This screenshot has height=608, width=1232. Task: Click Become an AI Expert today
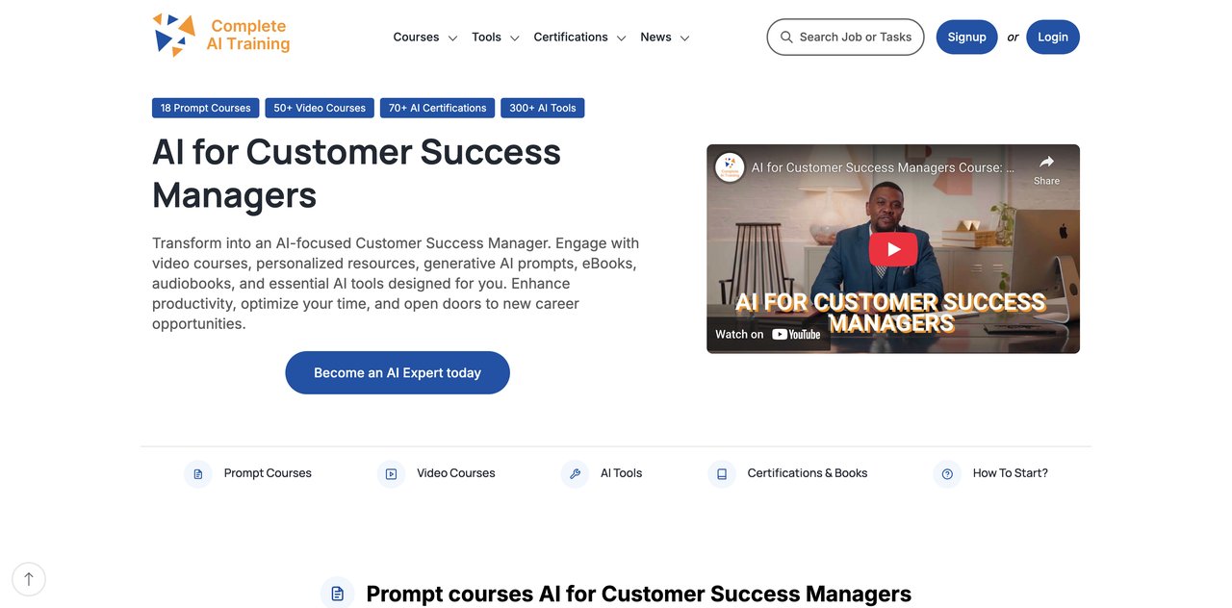click(x=398, y=372)
